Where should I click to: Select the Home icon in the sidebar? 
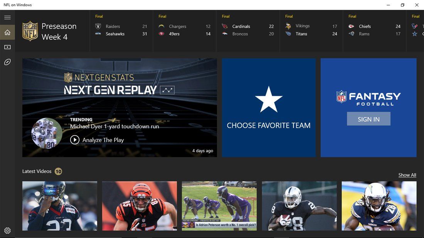point(7,32)
